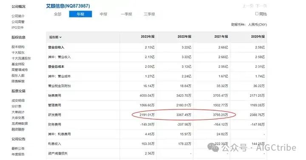Viewport: 306px width, 160px height.
Task: Open 龙虎榜数据 in the sidebar
Action: click(20, 124)
